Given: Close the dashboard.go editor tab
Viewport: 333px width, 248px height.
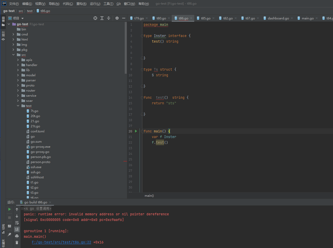Looking at the screenshot, I should point(292,18).
